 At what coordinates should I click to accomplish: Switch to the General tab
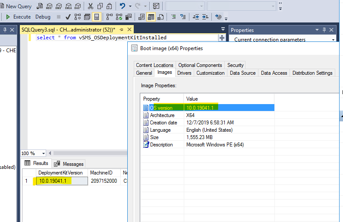coord(144,73)
